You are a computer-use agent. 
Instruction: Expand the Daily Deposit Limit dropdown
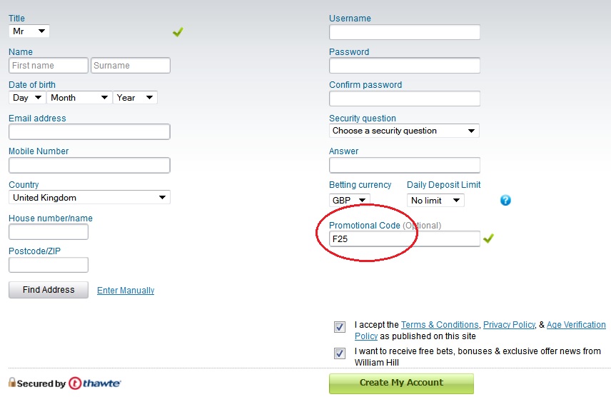coord(435,201)
